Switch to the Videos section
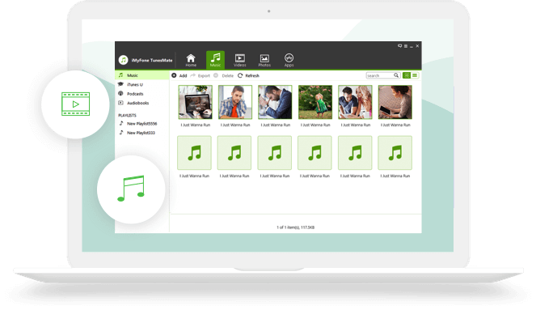The height and width of the screenshot is (310, 536). tap(239, 60)
